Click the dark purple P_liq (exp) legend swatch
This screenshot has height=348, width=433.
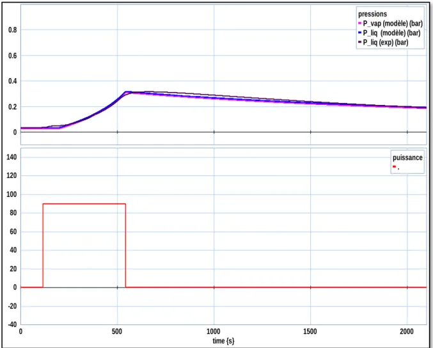point(360,42)
